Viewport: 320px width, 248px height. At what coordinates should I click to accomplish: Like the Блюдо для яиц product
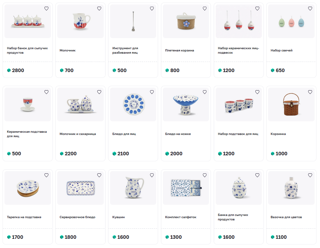tap(152, 92)
